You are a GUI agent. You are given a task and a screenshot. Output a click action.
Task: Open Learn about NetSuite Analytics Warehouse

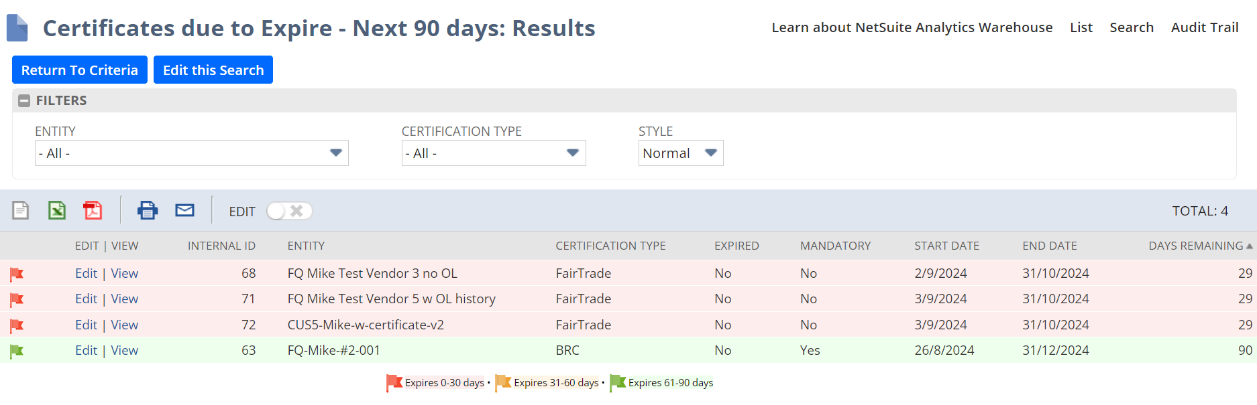(912, 27)
